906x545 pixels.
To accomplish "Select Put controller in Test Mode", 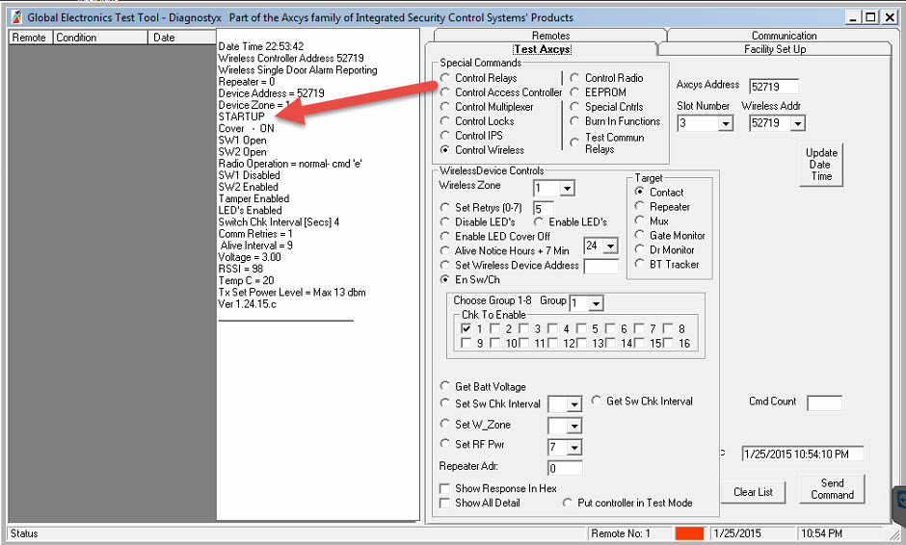I will 568,503.
